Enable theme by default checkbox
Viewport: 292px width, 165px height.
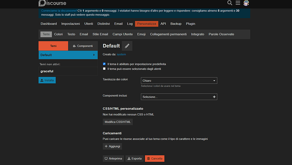(104, 64)
